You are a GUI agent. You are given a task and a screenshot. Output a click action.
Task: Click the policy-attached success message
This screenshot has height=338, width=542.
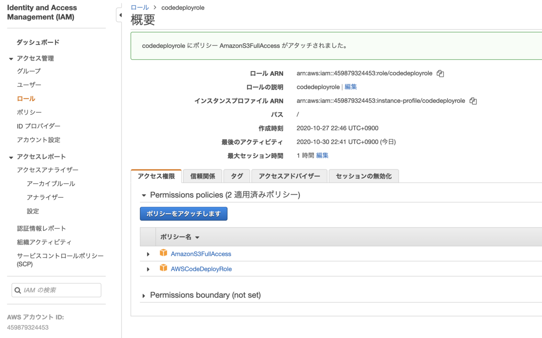(x=244, y=46)
